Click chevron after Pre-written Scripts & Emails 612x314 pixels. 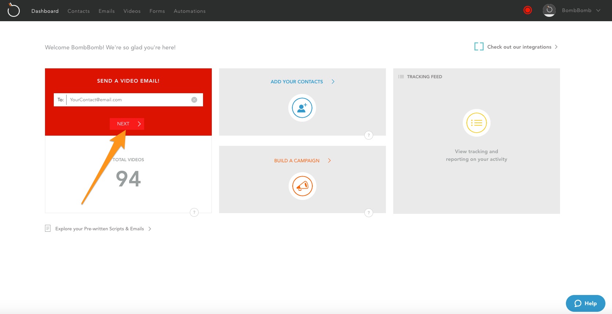pos(150,229)
